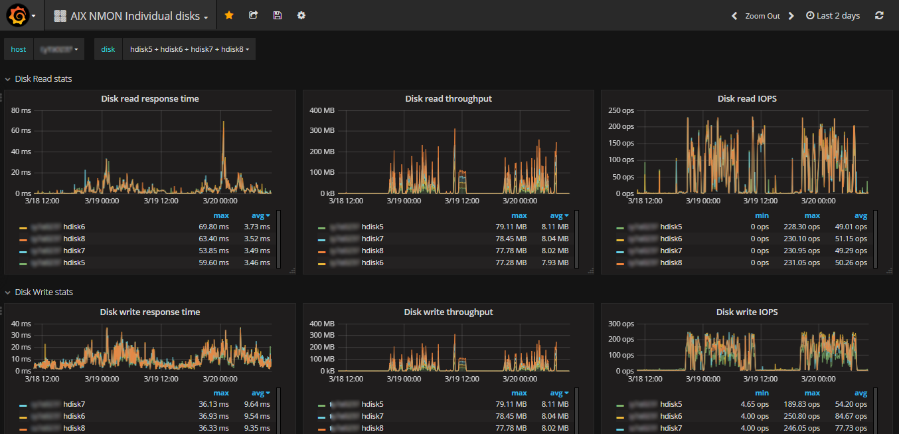Open the Grafana logo main menu
Image resolution: width=899 pixels, height=434 pixels.
tap(17, 15)
